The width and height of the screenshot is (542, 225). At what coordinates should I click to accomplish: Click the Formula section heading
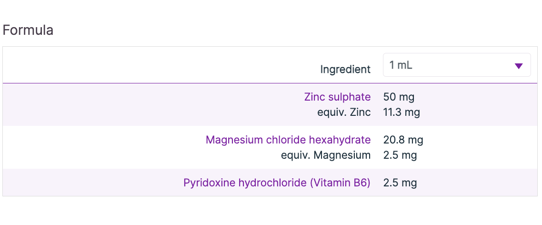point(28,30)
